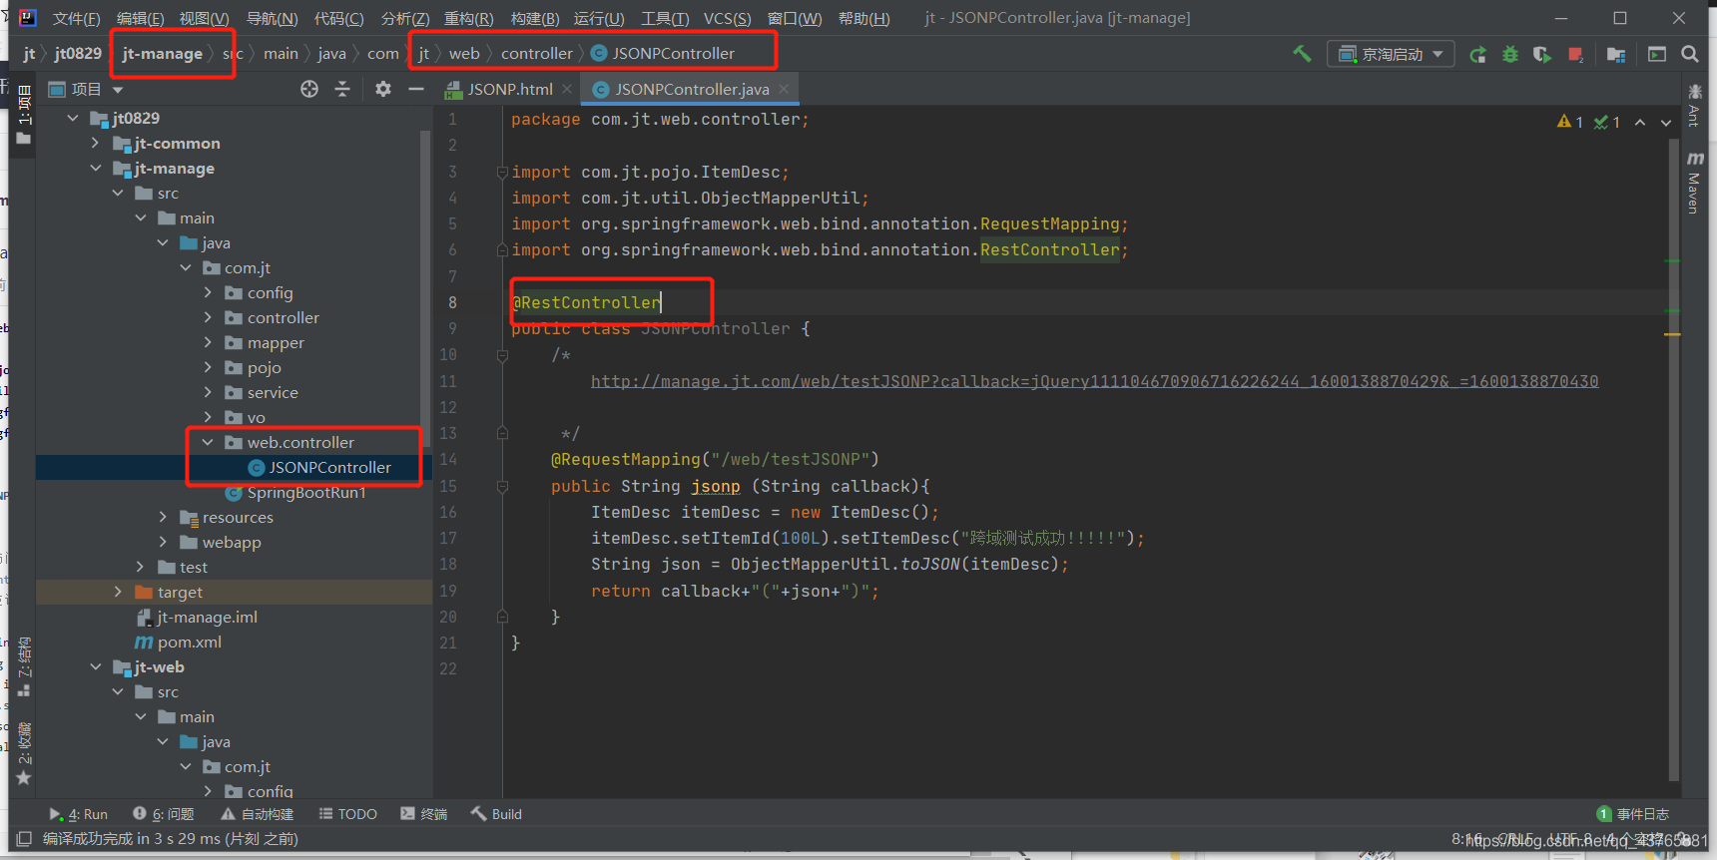The width and height of the screenshot is (1717, 860).
Task: Open the Build tool window
Action: (496, 814)
